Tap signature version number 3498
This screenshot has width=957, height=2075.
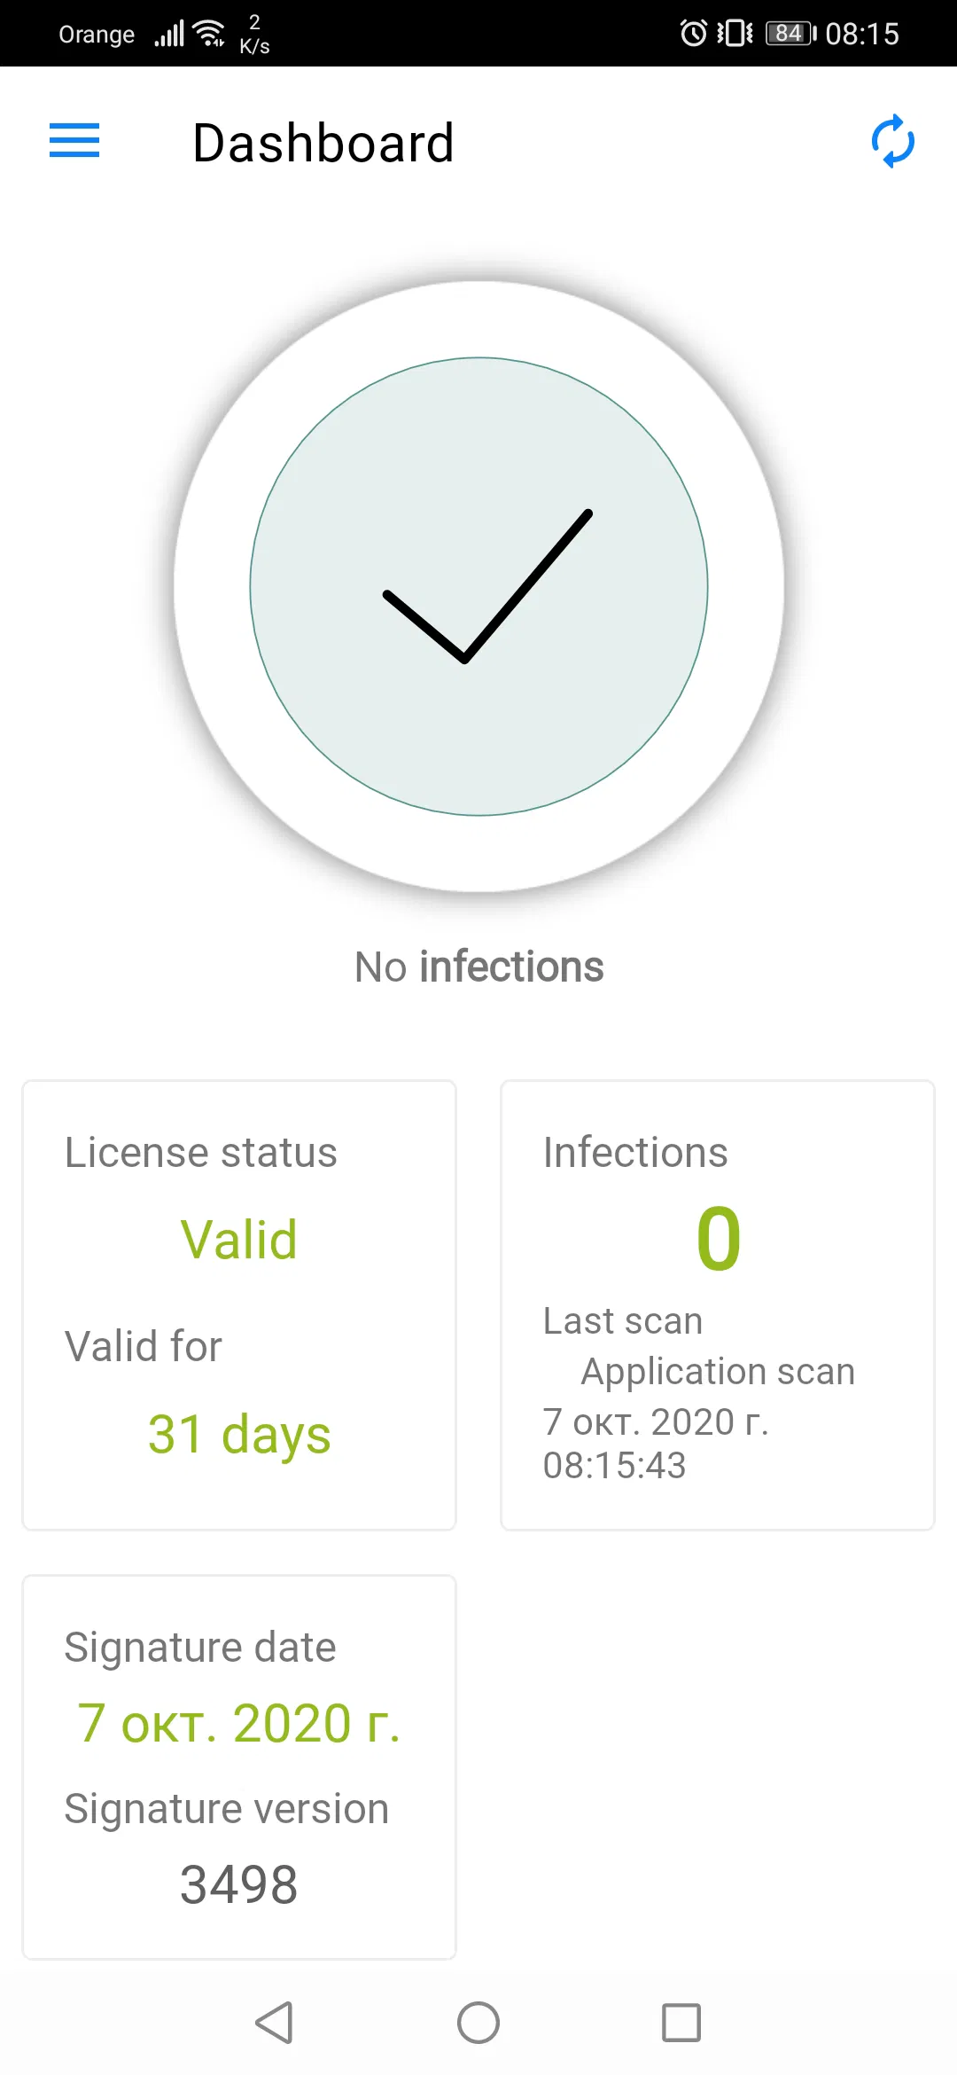coord(239,1884)
